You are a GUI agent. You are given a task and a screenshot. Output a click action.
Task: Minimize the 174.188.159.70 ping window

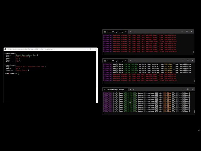[x=183, y=60]
